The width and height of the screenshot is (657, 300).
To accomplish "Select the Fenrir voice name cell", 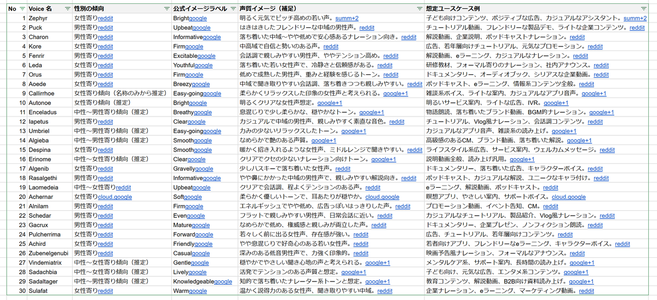I will pos(36,56).
